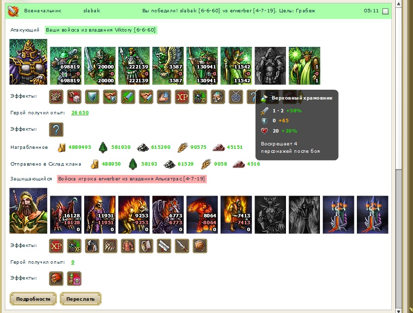The image size is (413, 313).
Task: Click the scrollbar down arrow
Action: click(x=399, y=311)
